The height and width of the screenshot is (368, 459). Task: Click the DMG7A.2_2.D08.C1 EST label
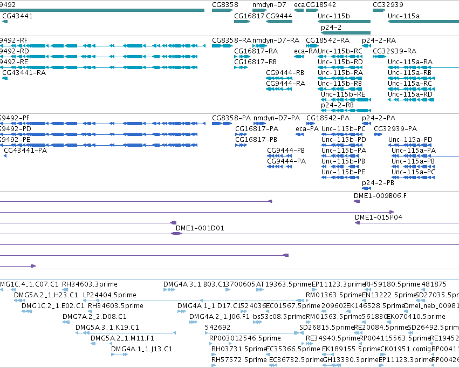tap(94, 317)
